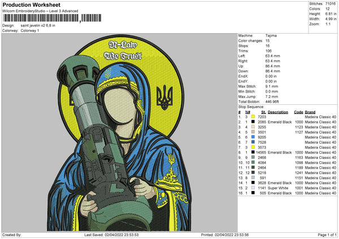Click the 'Colorway 1' value
The width and height of the screenshot is (339, 239).
coord(30,30)
